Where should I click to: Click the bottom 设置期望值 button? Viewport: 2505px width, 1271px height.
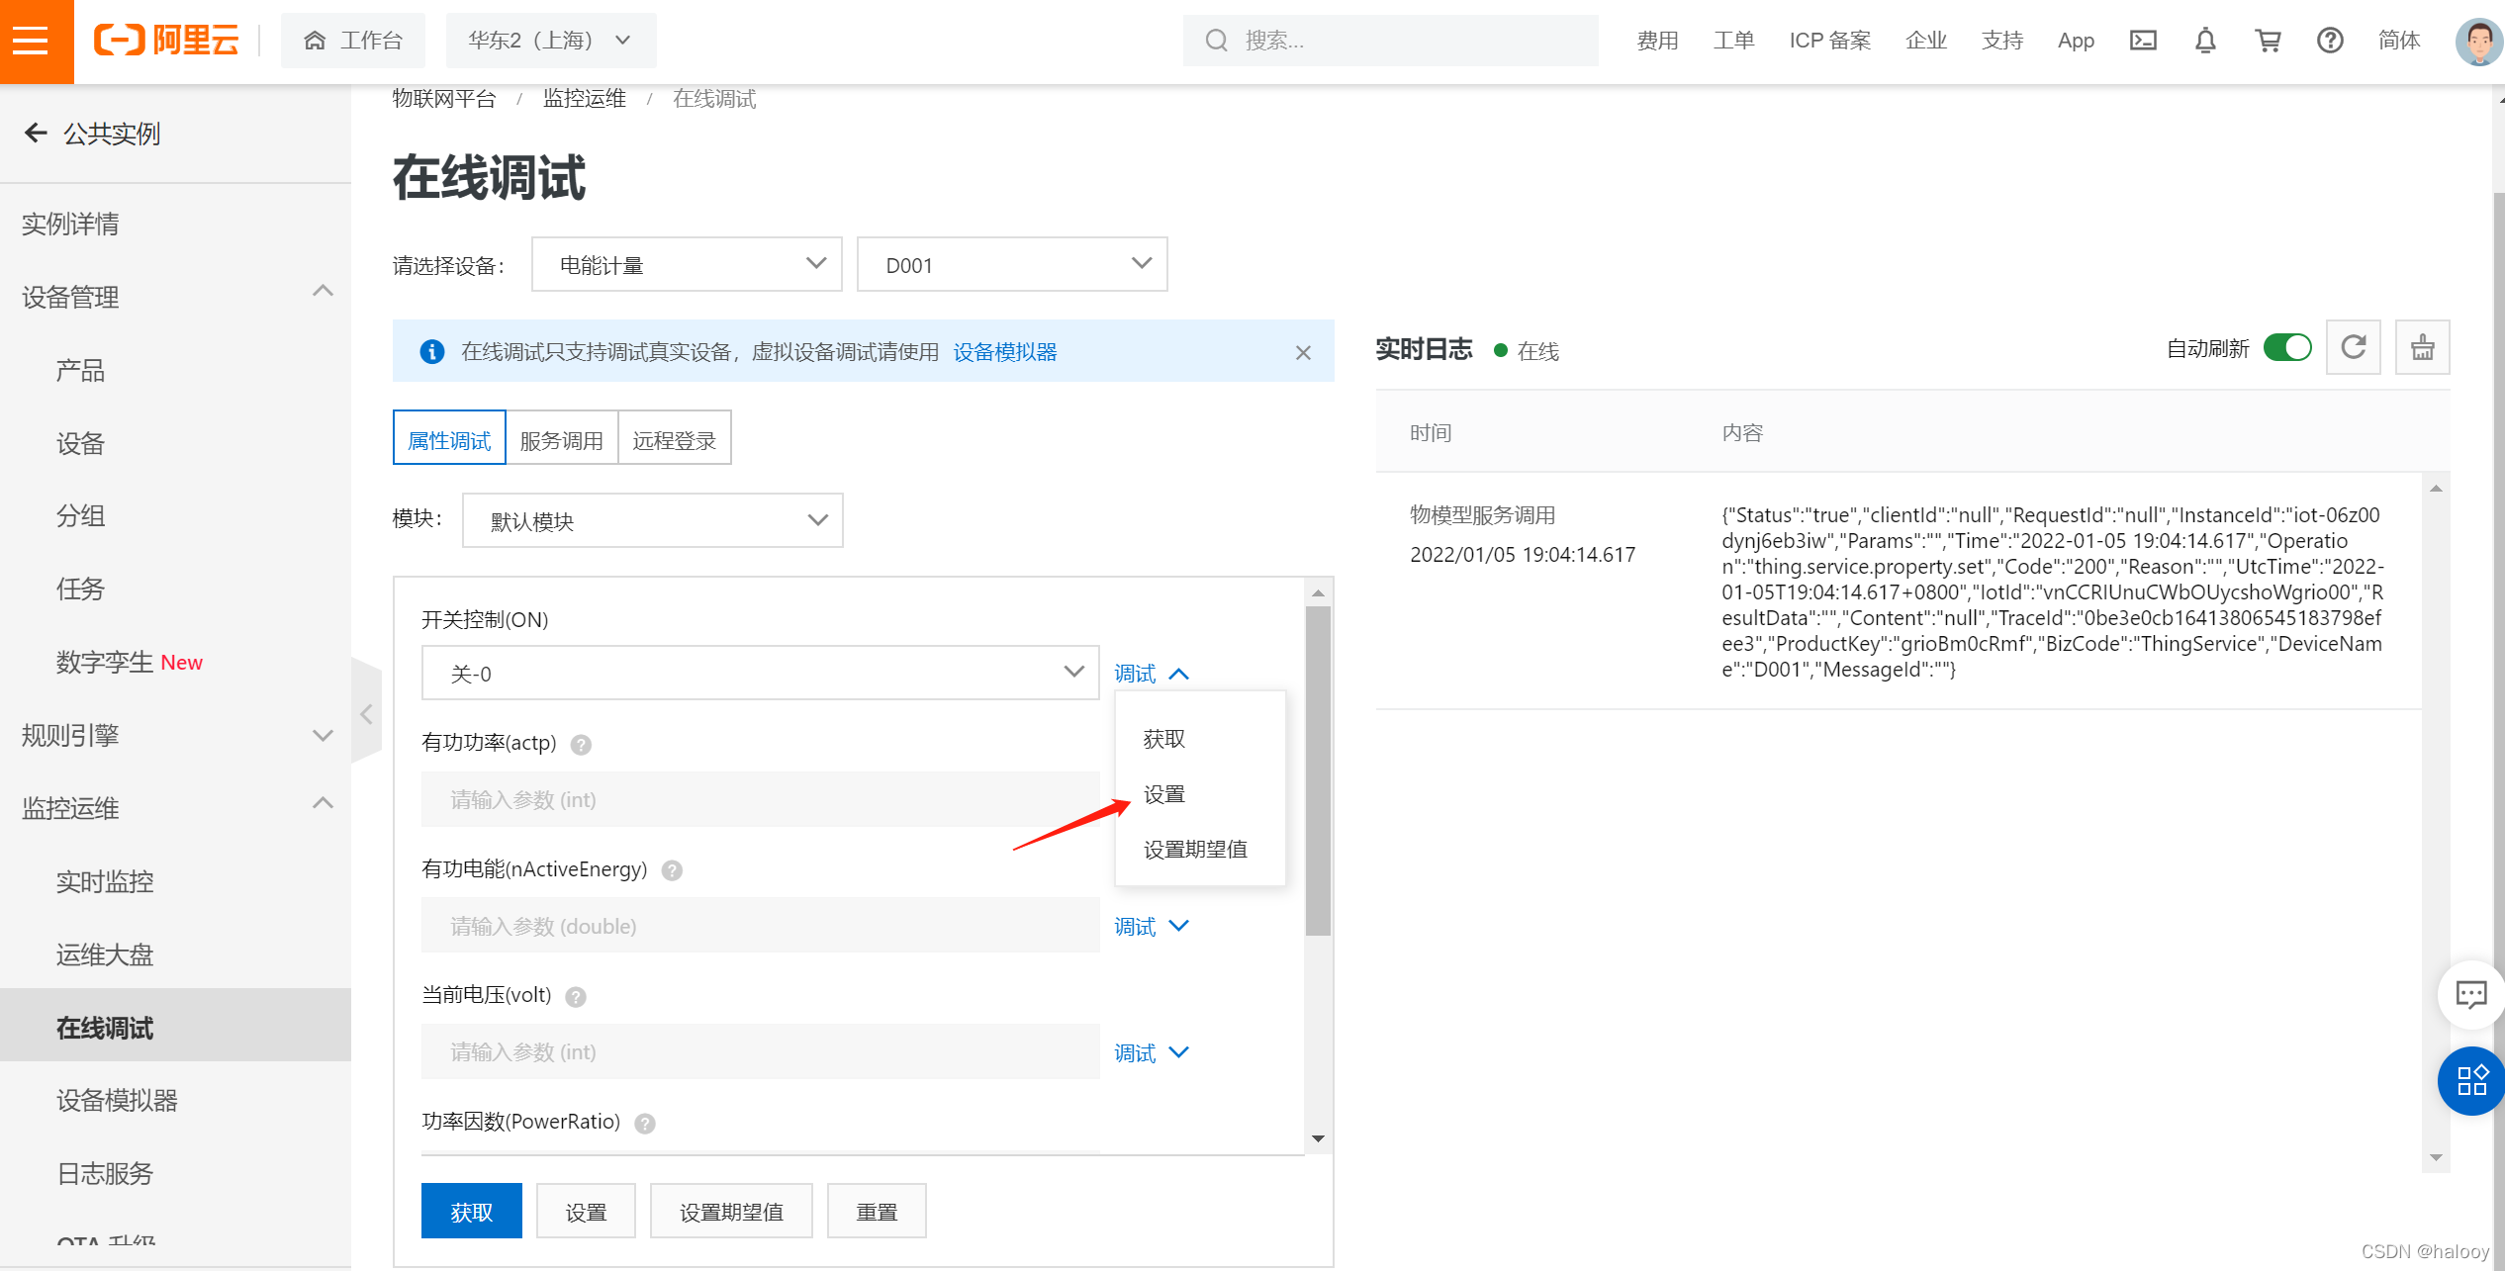731,1211
